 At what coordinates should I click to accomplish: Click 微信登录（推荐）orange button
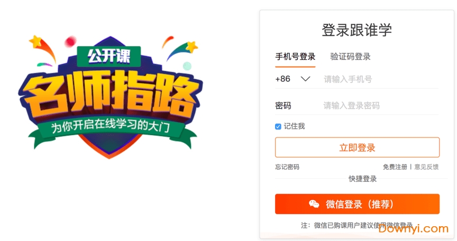tap(358, 204)
